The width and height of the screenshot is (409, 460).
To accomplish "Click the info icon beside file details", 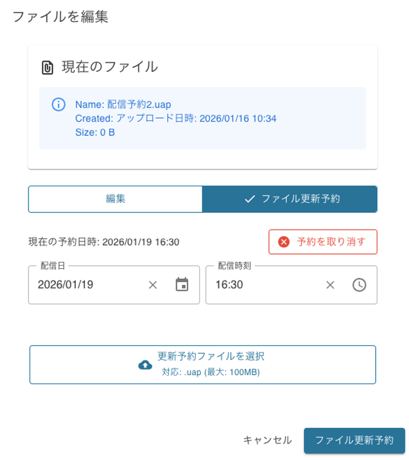I will click(58, 104).
